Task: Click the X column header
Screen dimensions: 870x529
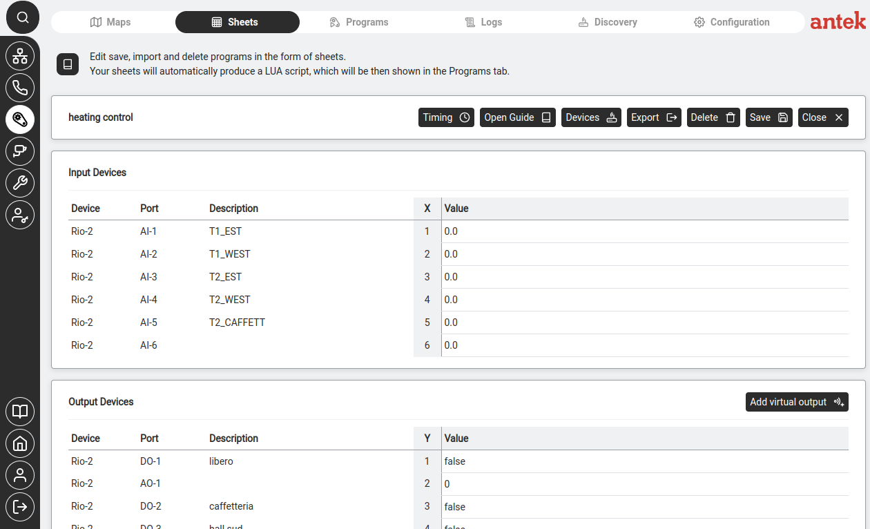Action: (427, 209)
